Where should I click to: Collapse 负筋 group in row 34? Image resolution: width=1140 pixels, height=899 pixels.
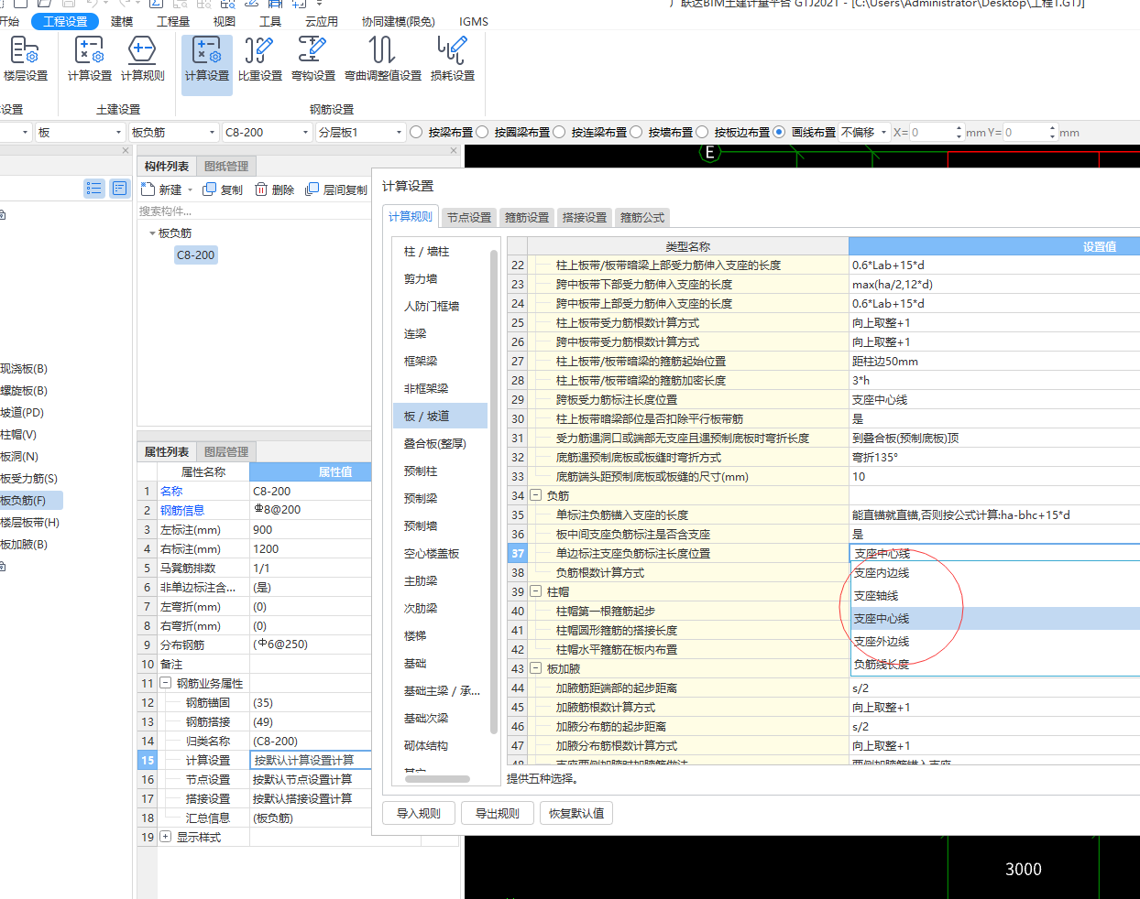[x=536, y=495]
